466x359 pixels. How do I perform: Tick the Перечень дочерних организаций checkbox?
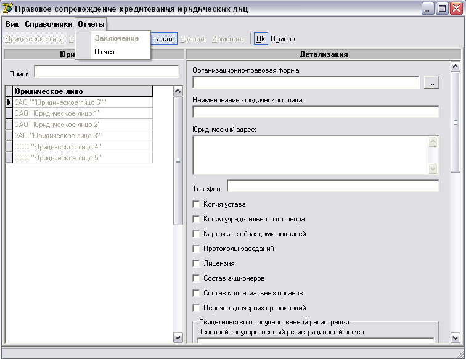pos(196,308)
